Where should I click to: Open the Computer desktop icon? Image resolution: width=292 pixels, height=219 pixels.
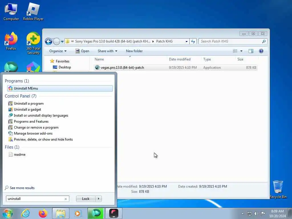click(x=11, y=12)
